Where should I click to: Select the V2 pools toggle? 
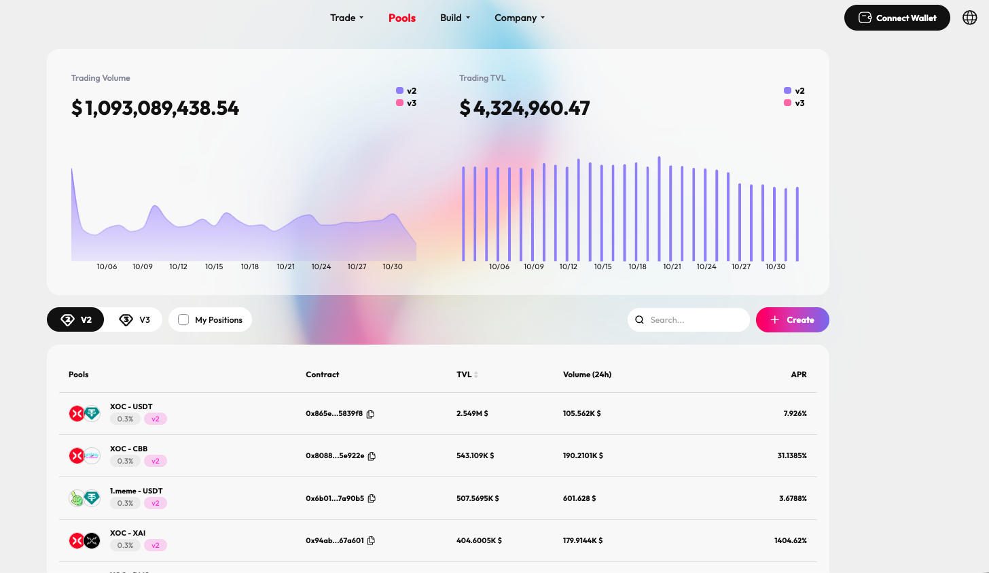pos(75,319)
